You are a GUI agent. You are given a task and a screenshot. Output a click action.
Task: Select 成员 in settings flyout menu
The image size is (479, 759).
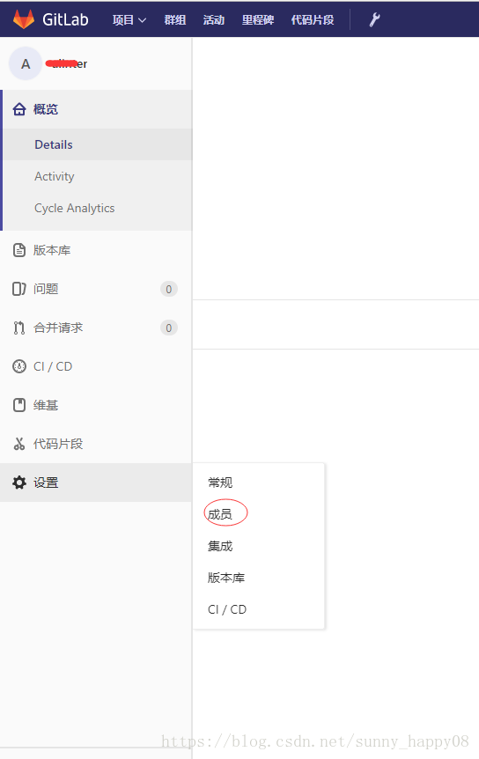(220, 514)
